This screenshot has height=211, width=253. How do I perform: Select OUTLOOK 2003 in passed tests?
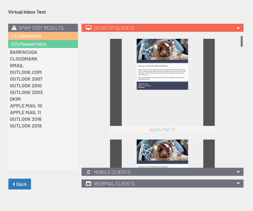click(26, 92)
